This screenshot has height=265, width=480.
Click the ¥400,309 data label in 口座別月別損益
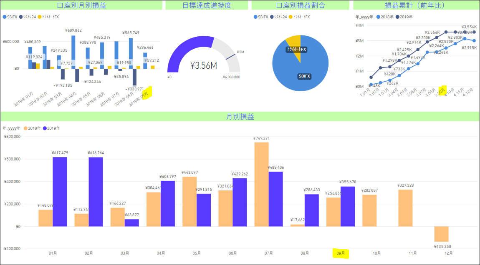click(x=33, y=42)
